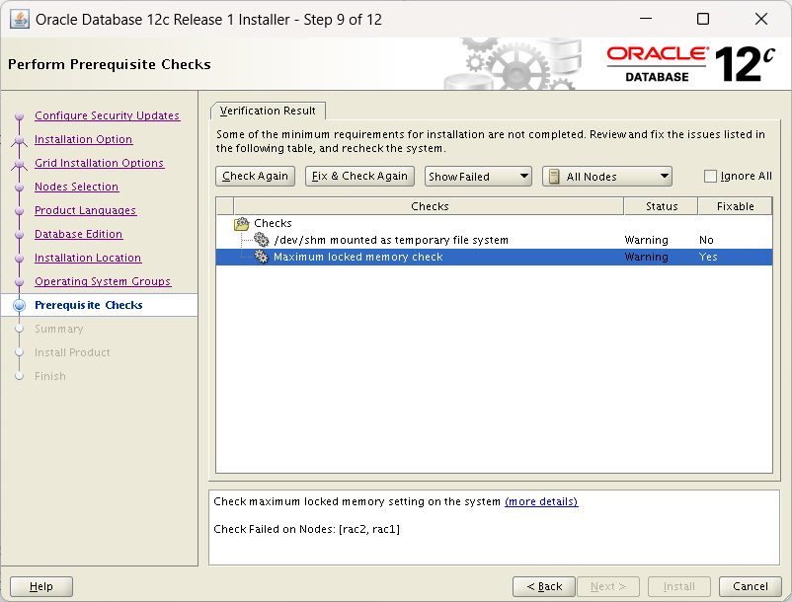Minimize the installer window
The width and height of the screenshot is (792, 602).
tap(646, 19)
